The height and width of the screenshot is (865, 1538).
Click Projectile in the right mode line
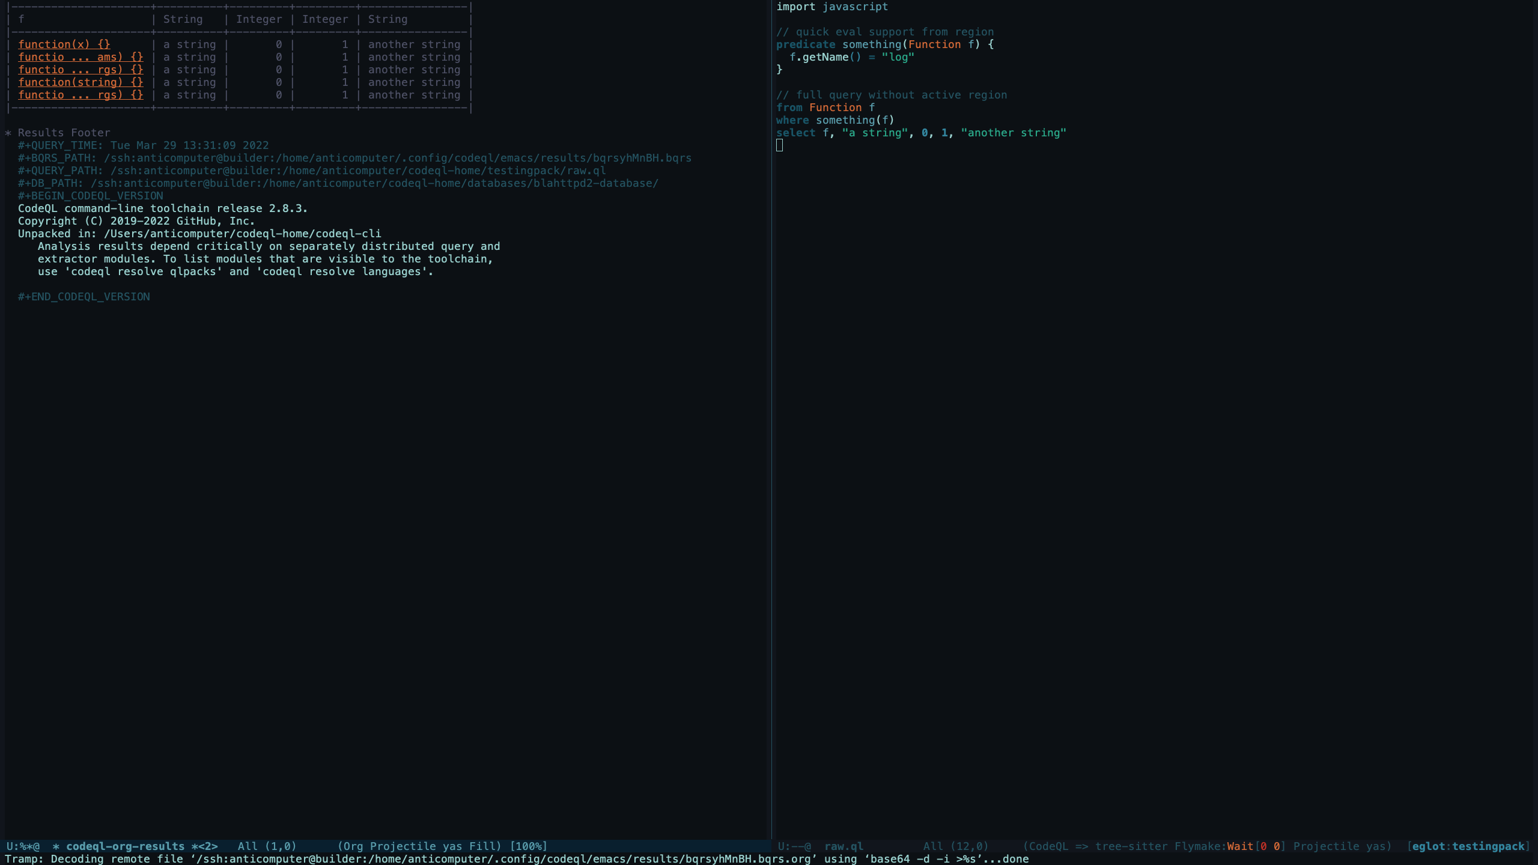pos(1325,846)
